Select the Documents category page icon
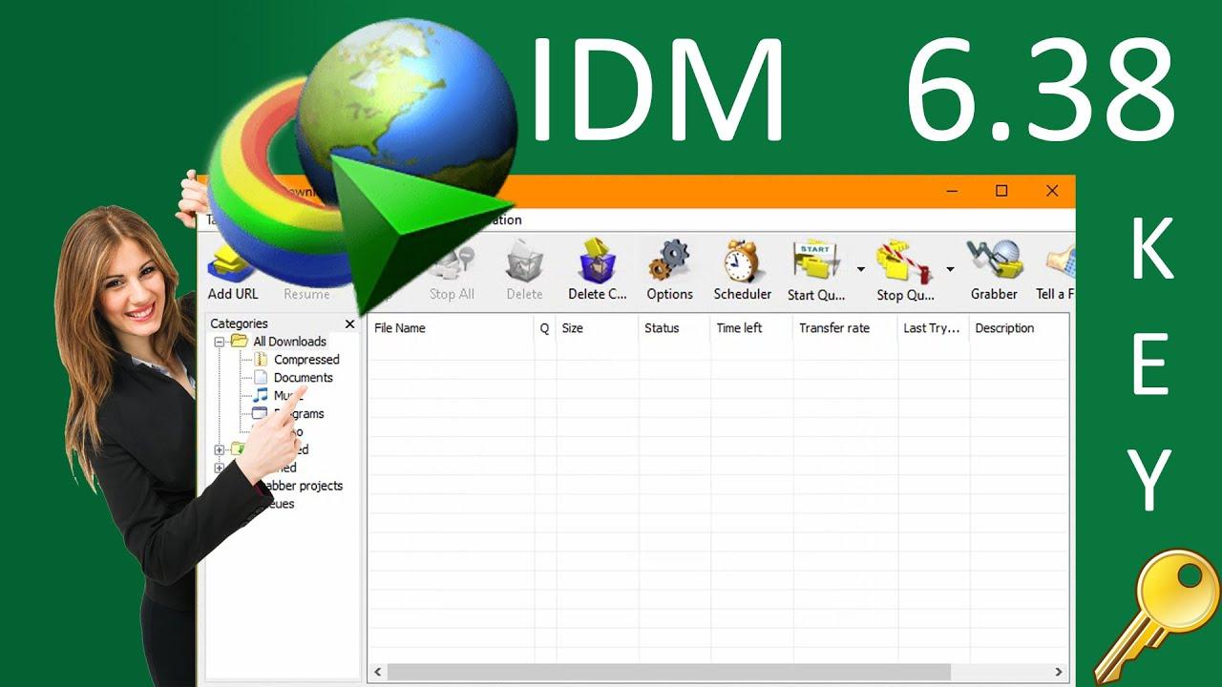 (261, 378)
